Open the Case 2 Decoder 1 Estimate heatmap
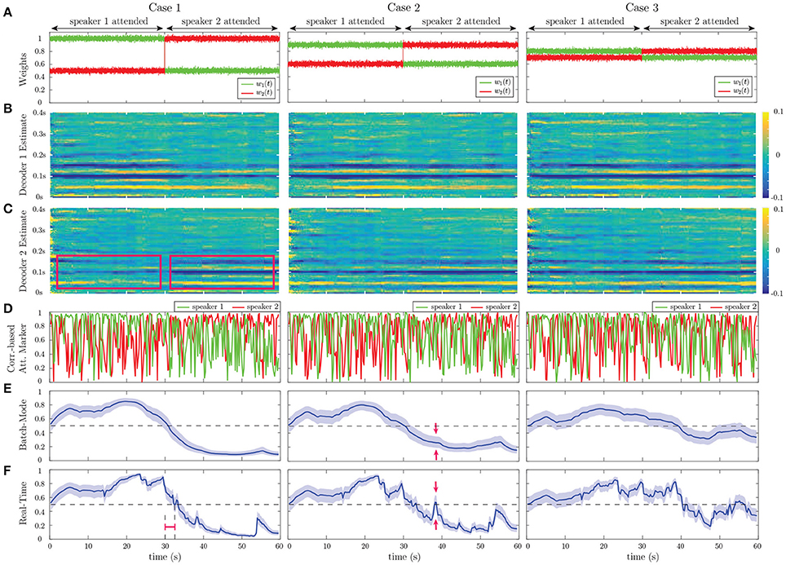This screenshot has height=565, width=786. click(x=403, y=155)
